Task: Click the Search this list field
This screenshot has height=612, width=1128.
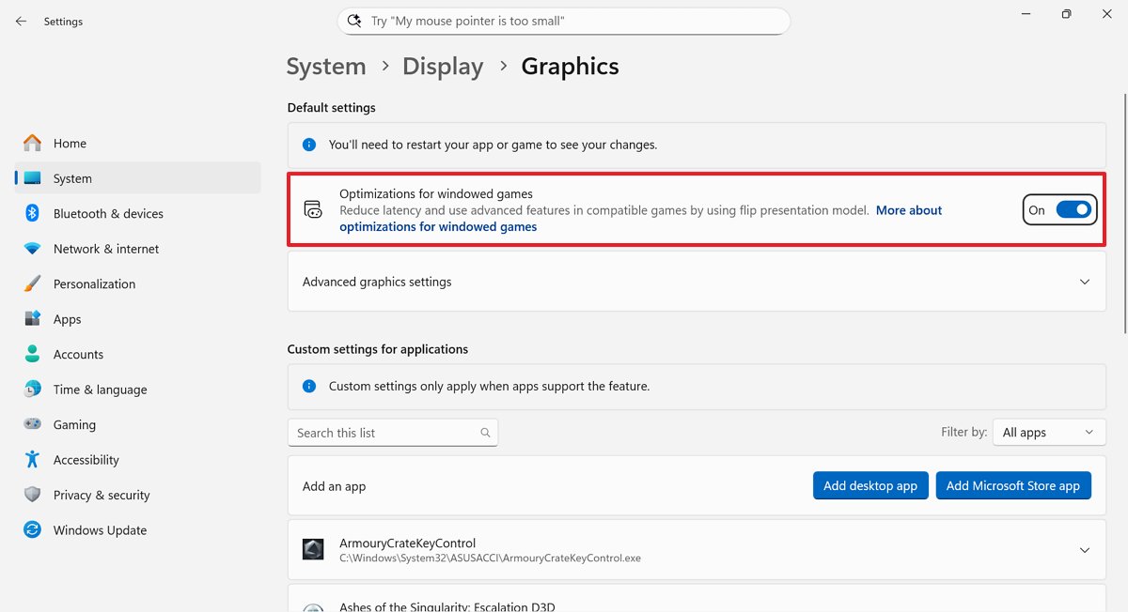Action: 392,432
